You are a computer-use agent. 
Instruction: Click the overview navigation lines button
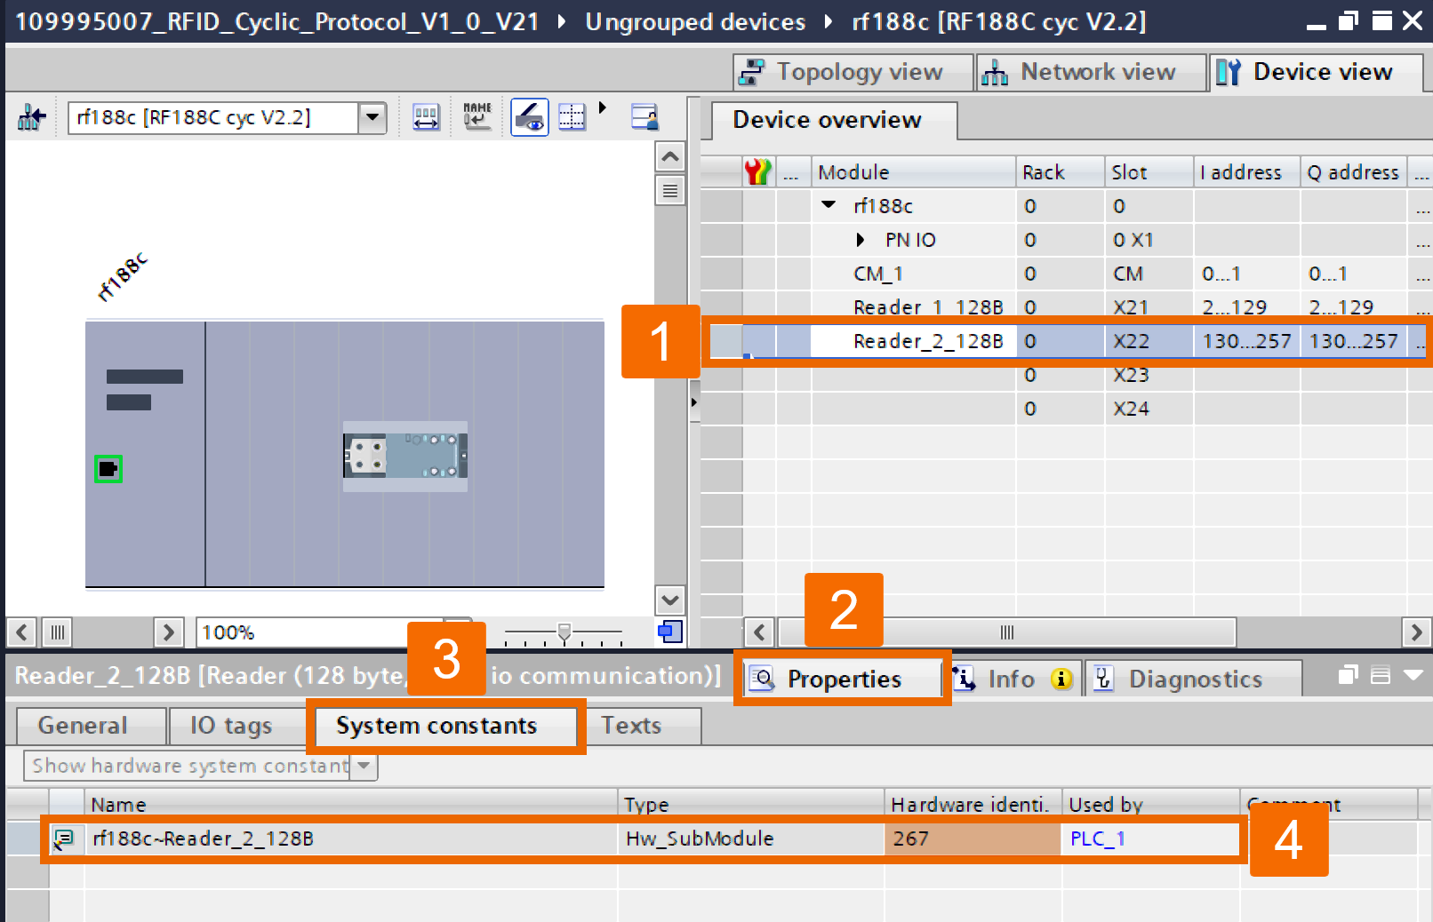[670, 190]
